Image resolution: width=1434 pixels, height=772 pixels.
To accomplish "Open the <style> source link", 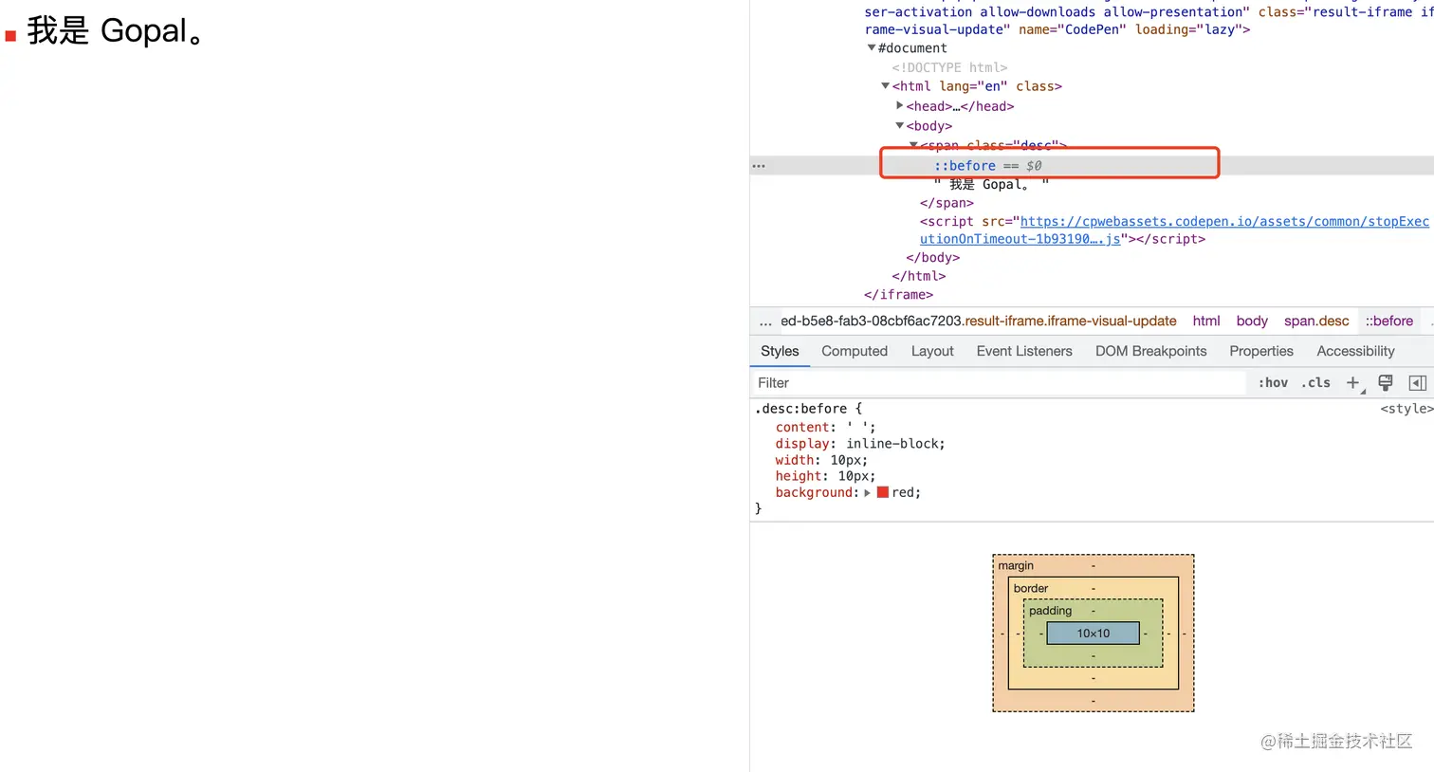I will (1406, 409).
